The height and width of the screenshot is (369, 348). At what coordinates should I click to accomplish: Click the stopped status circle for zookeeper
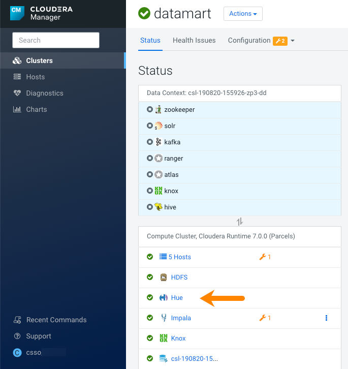coord(150,109)
